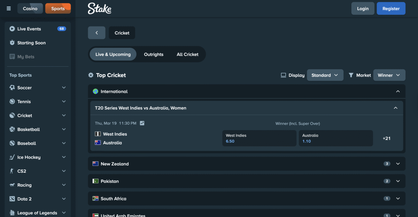Click the Display monitor icon

click(284, 75)
